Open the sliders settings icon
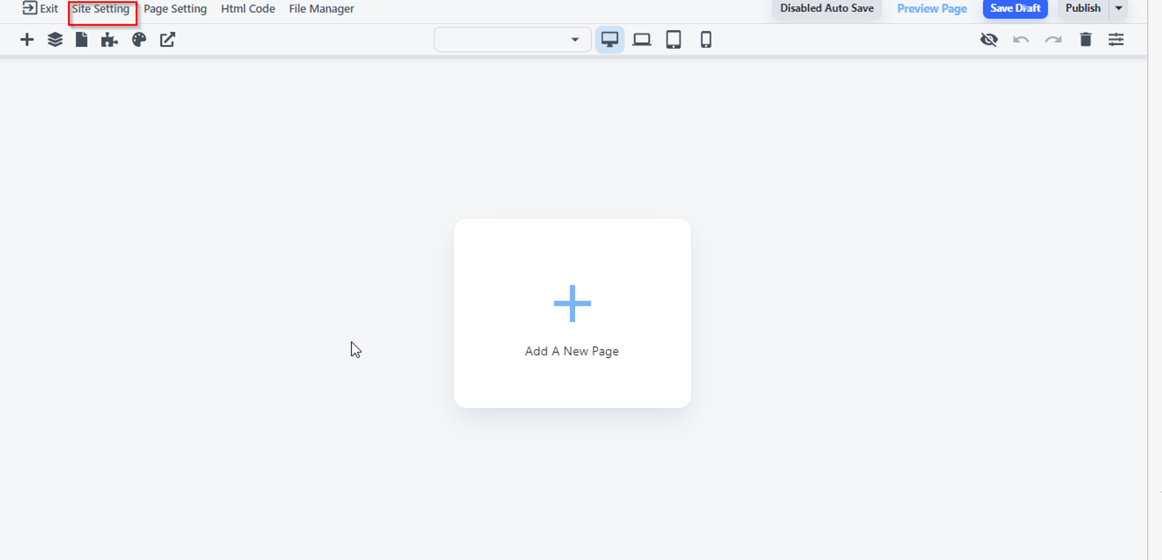The image size is (1162, 560). tap(1116, 40)
